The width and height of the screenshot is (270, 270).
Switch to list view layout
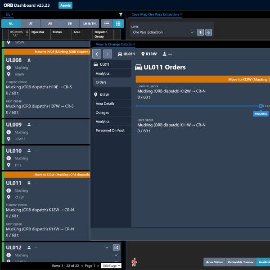[107, 23]
